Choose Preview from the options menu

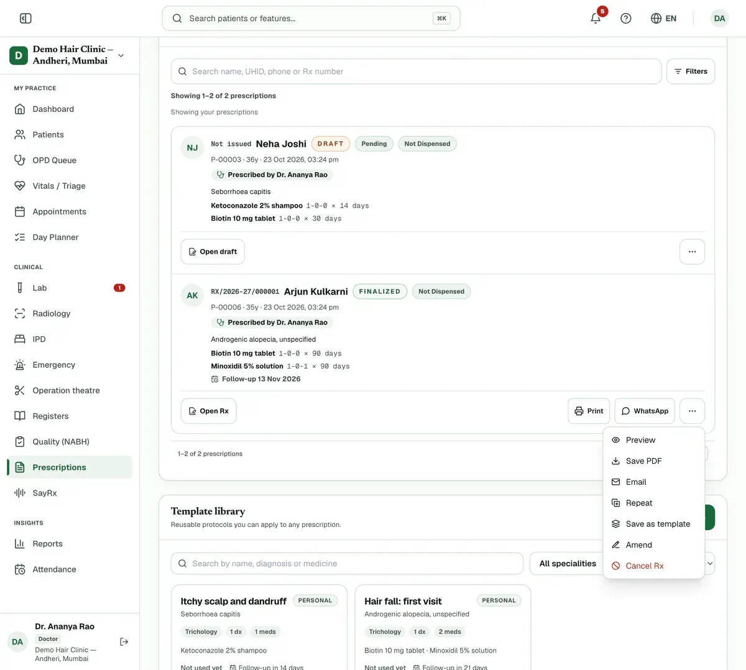tap(653, 440)
